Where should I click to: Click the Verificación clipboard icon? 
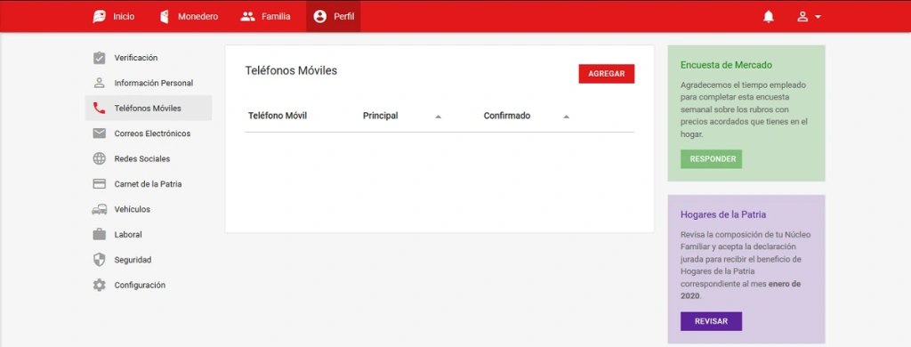click(100, 58)
